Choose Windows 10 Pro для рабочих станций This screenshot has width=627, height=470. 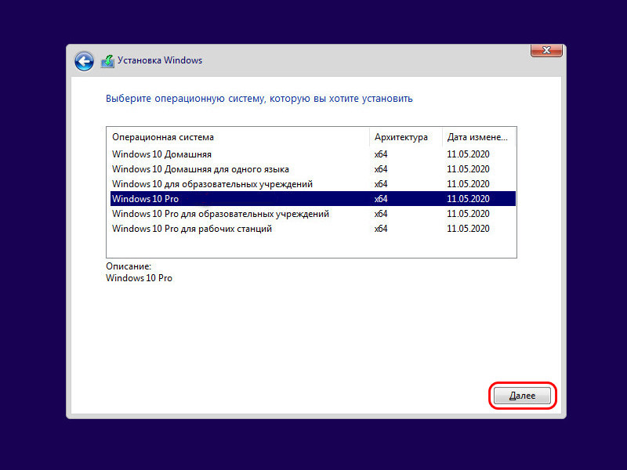[x=313, y=229]
